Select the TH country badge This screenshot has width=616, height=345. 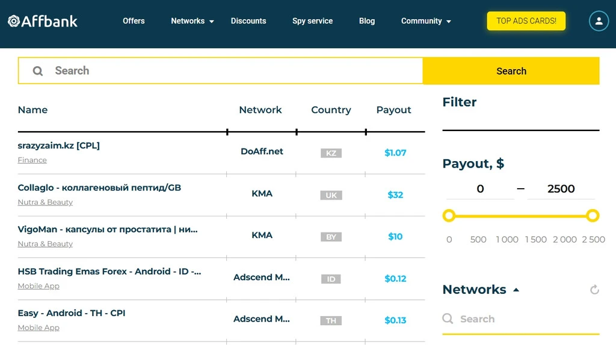pyautogui.click(x=331, y=320)
